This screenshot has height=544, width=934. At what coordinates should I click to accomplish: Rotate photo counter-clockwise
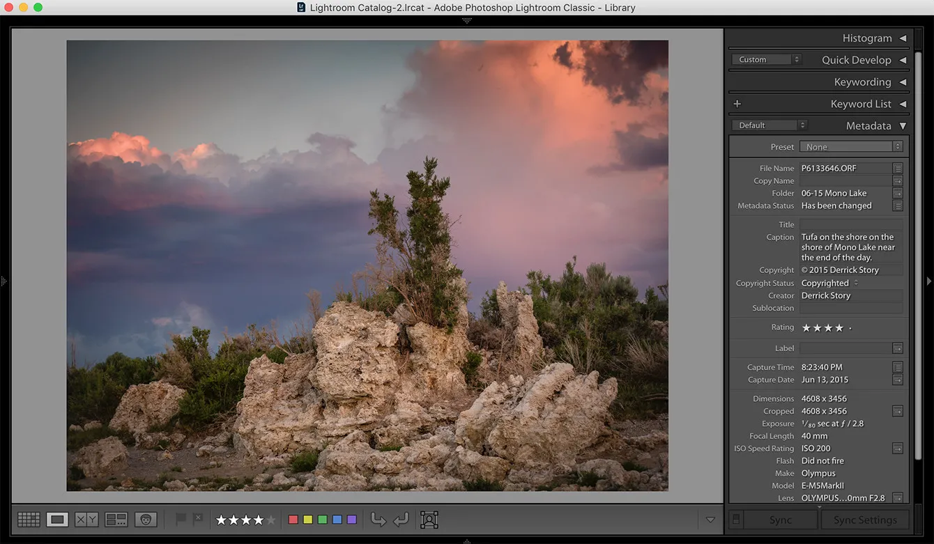click(378, 520)
